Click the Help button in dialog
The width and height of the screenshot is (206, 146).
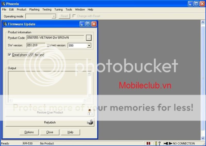[x=70, y=132]
